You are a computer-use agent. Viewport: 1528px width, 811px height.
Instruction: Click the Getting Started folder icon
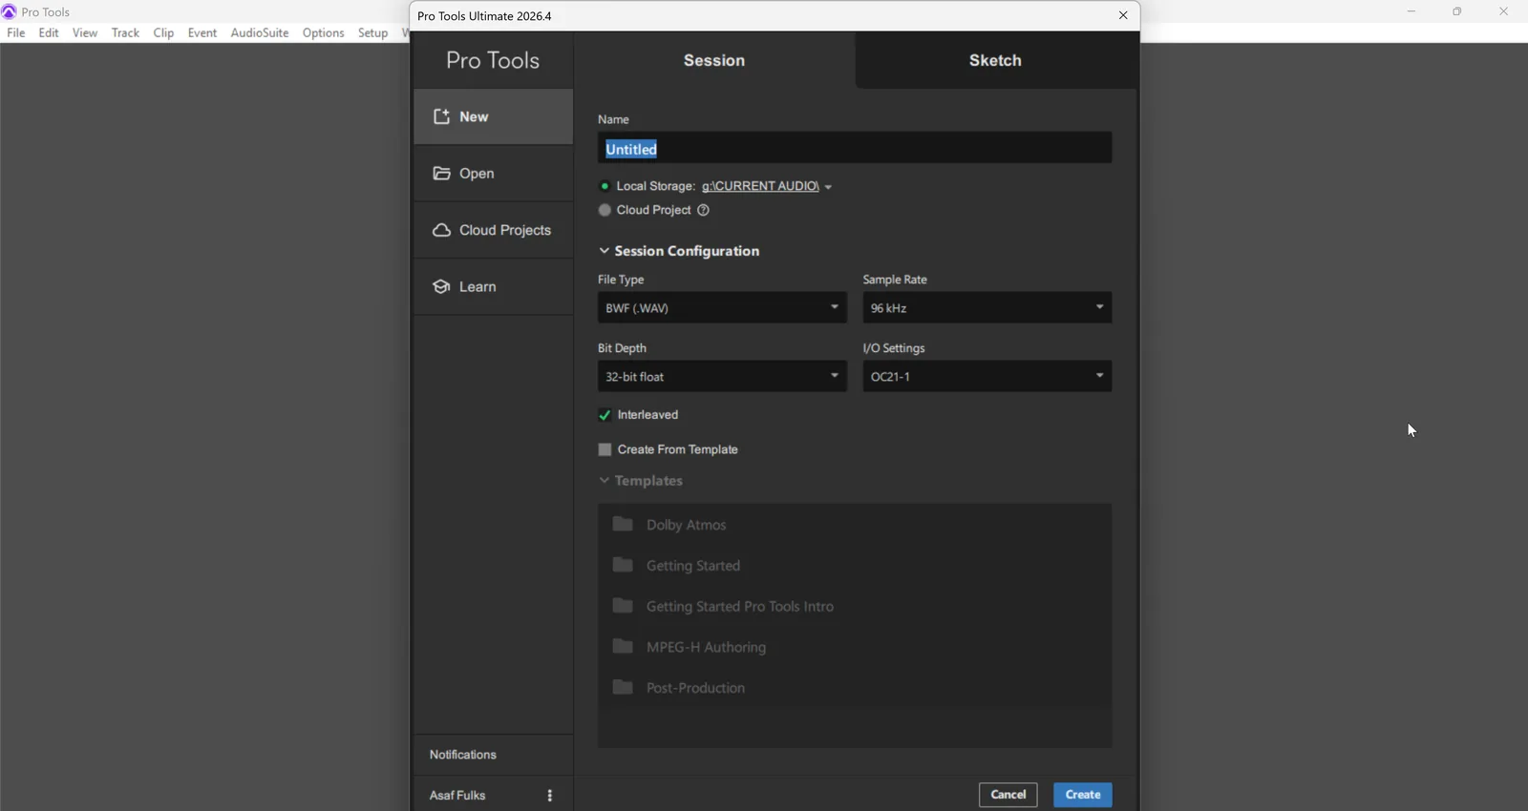(x=623, y=565)
